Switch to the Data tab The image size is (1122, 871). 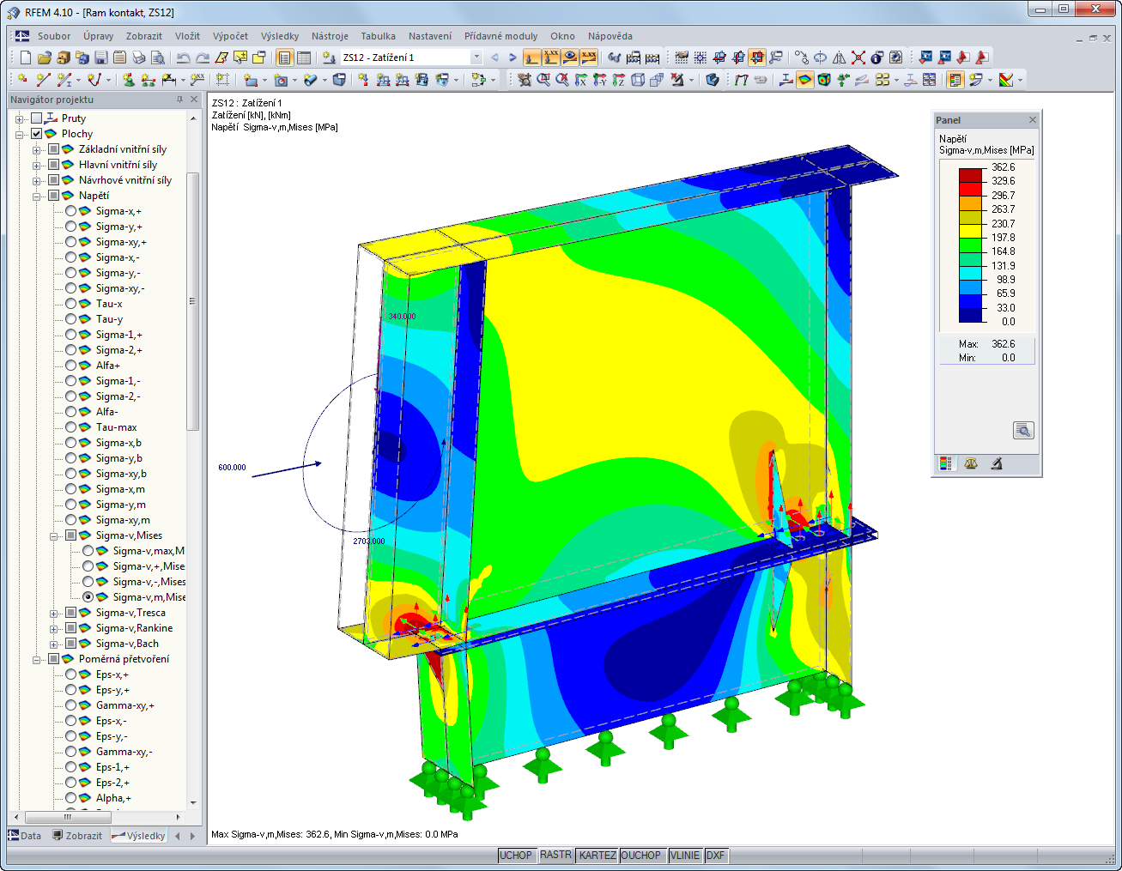pos(28,835)
